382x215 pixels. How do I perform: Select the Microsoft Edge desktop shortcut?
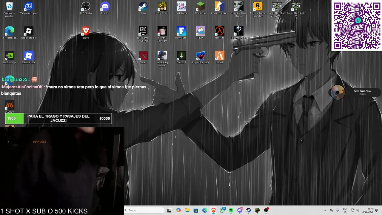pos(10,33)
